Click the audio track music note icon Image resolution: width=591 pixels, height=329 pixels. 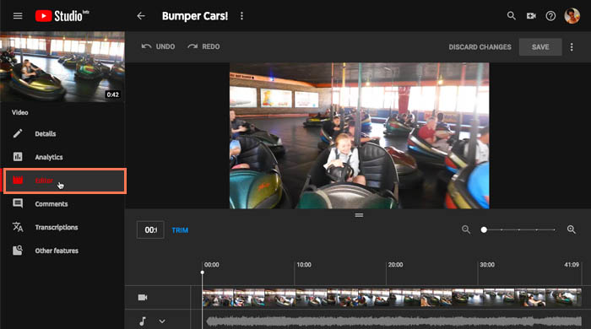click(143, 321)
